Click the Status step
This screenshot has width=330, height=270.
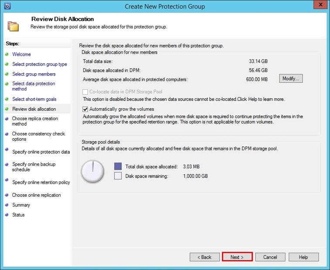coord(18,215)
